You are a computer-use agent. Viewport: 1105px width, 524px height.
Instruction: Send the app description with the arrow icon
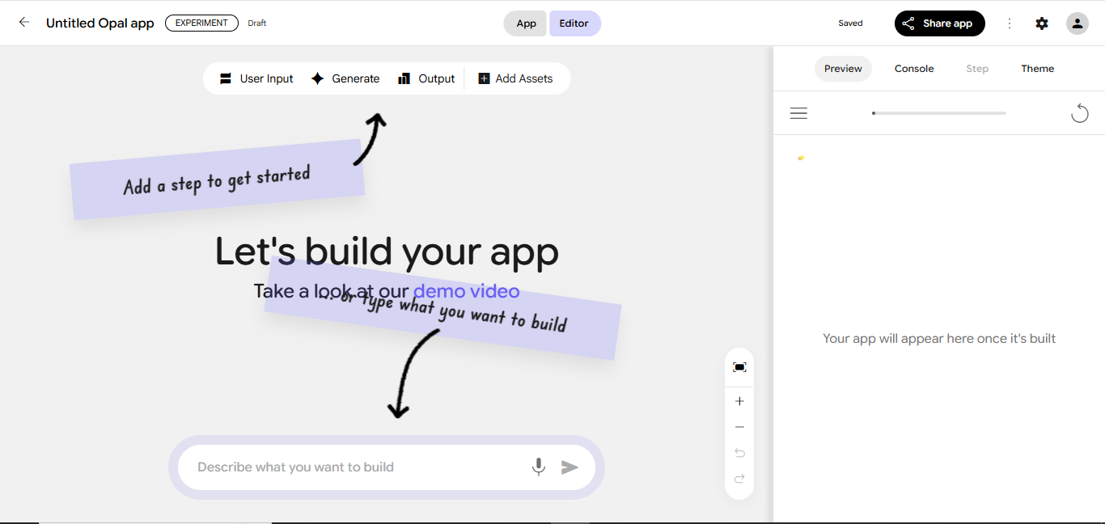[x=569, y=467]
